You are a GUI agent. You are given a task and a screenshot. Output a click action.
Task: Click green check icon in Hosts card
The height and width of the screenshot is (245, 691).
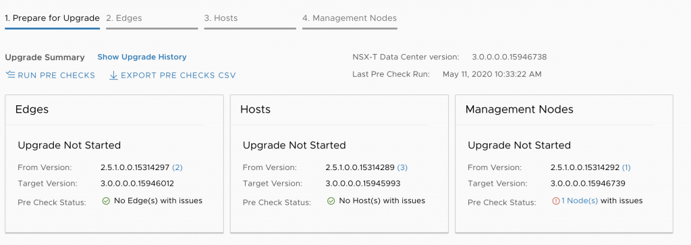(331, 201)
